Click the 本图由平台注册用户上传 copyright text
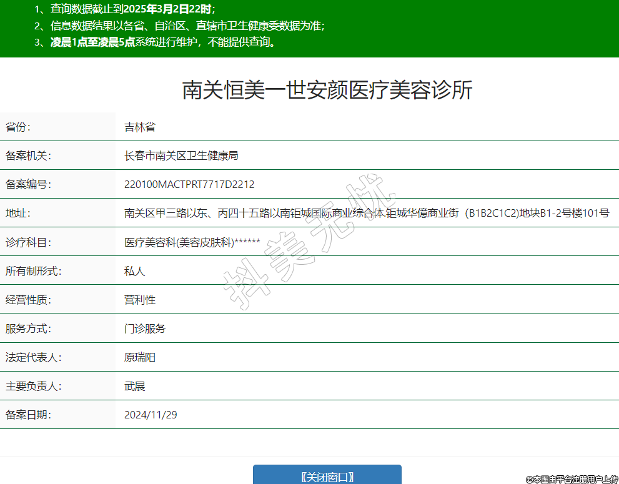 (571, 479)
